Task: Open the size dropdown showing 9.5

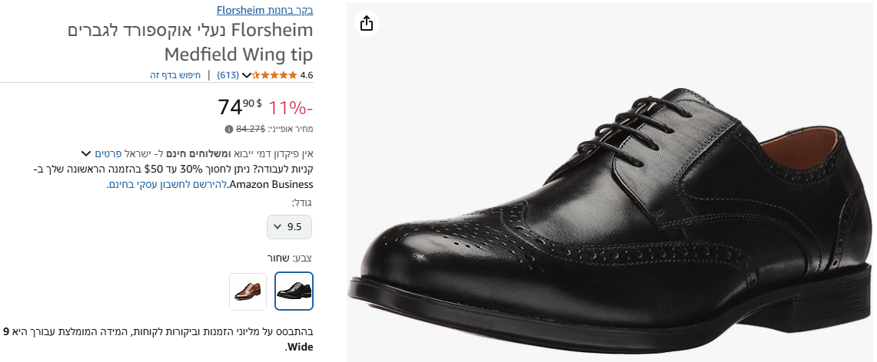Action: coord(290,226)
